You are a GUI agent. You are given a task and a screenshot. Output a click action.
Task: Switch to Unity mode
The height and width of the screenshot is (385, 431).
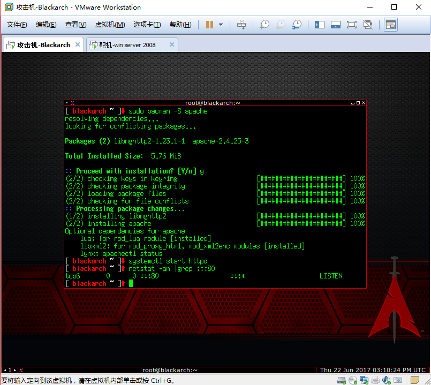point(368,25)
